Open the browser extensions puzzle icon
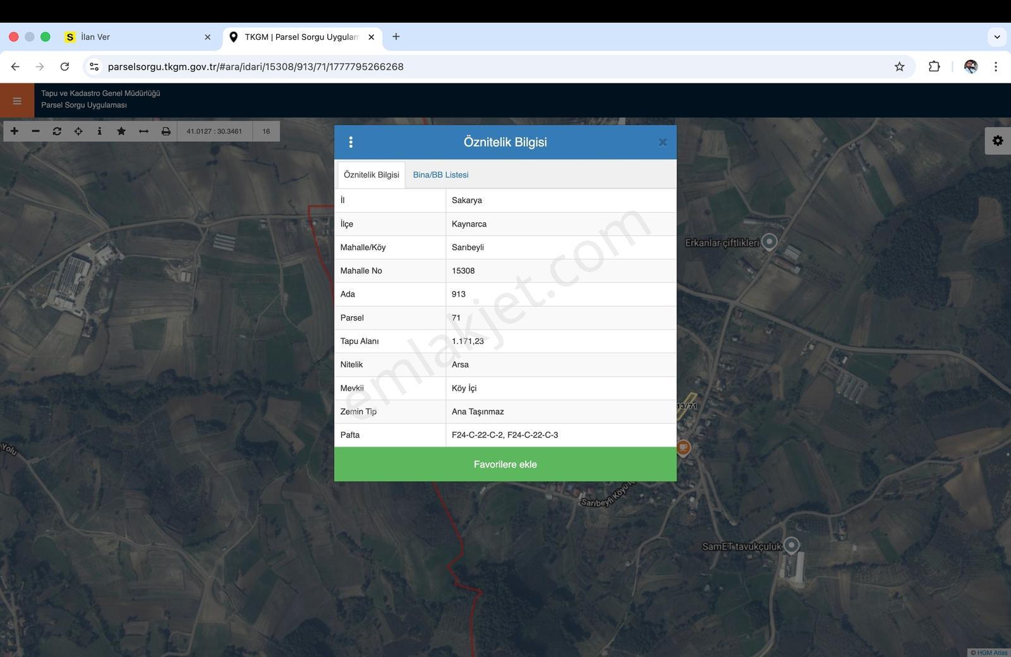 point(934,66)
